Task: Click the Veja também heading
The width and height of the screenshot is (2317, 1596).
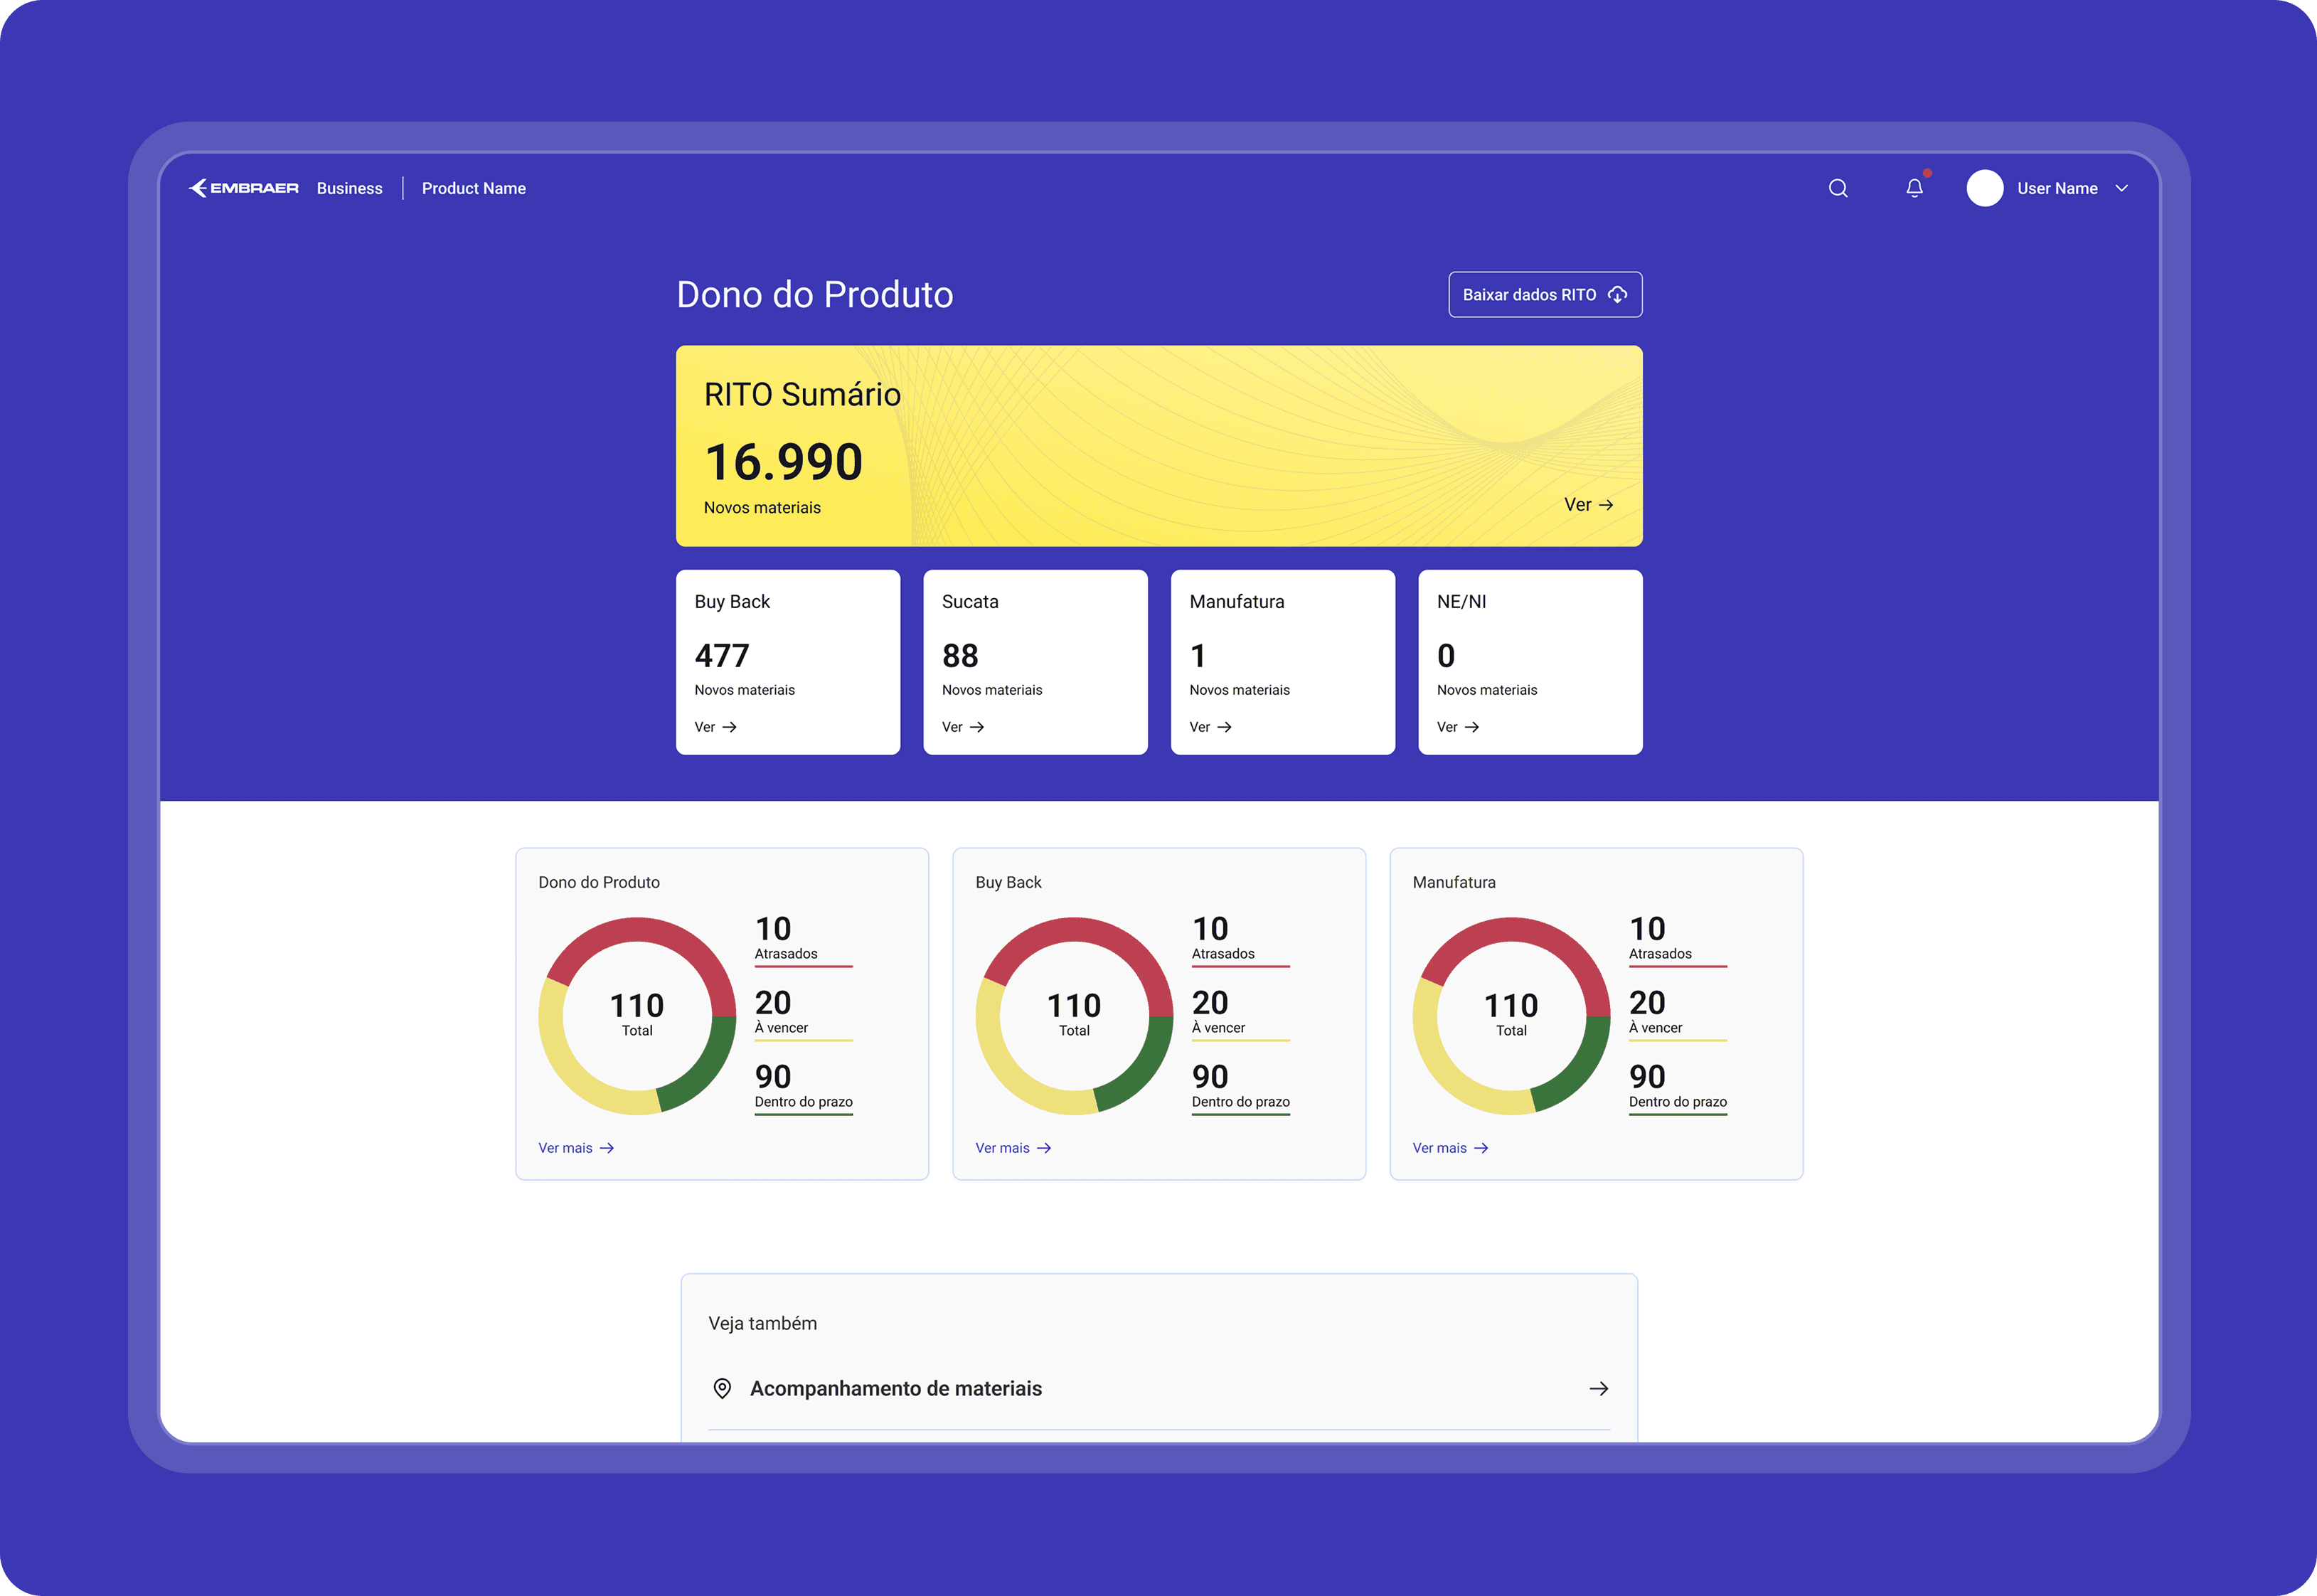Action: point(762,1323)
